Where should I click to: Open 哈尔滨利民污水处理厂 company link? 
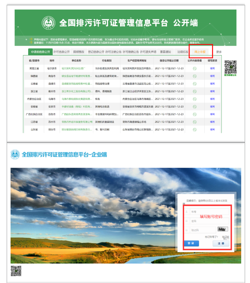(x=74, y=69)
